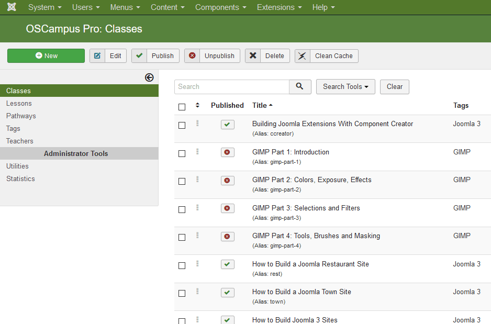Click the red Unpublish icon
Screen dimensions: 491x324
tap(192, 55)
